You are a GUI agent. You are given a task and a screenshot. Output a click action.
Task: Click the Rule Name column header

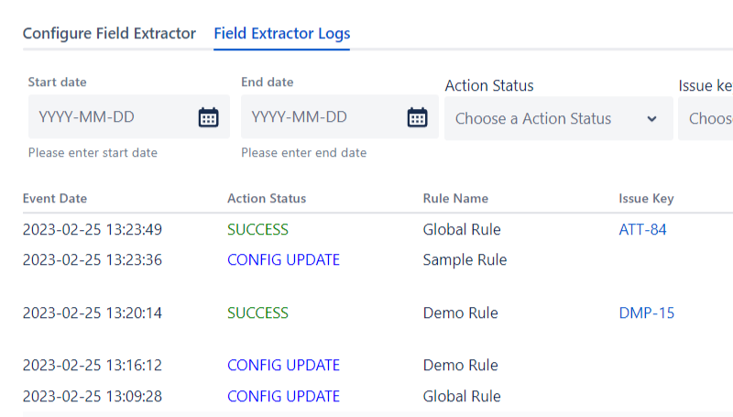point(455,199)
